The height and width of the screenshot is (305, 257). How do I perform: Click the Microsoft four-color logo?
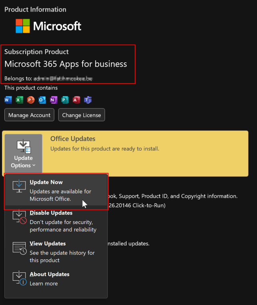tap(23, 26)
